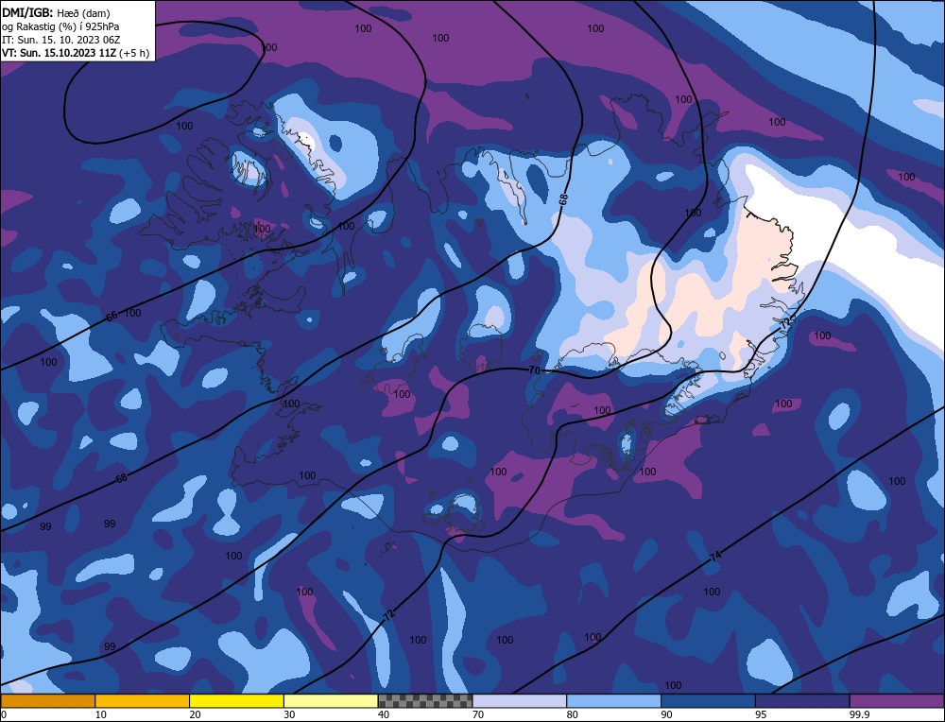This screenshot has width=945, height=722.
Task: Click the "0" tick label under the legend
Action: (x=4, y=714)
